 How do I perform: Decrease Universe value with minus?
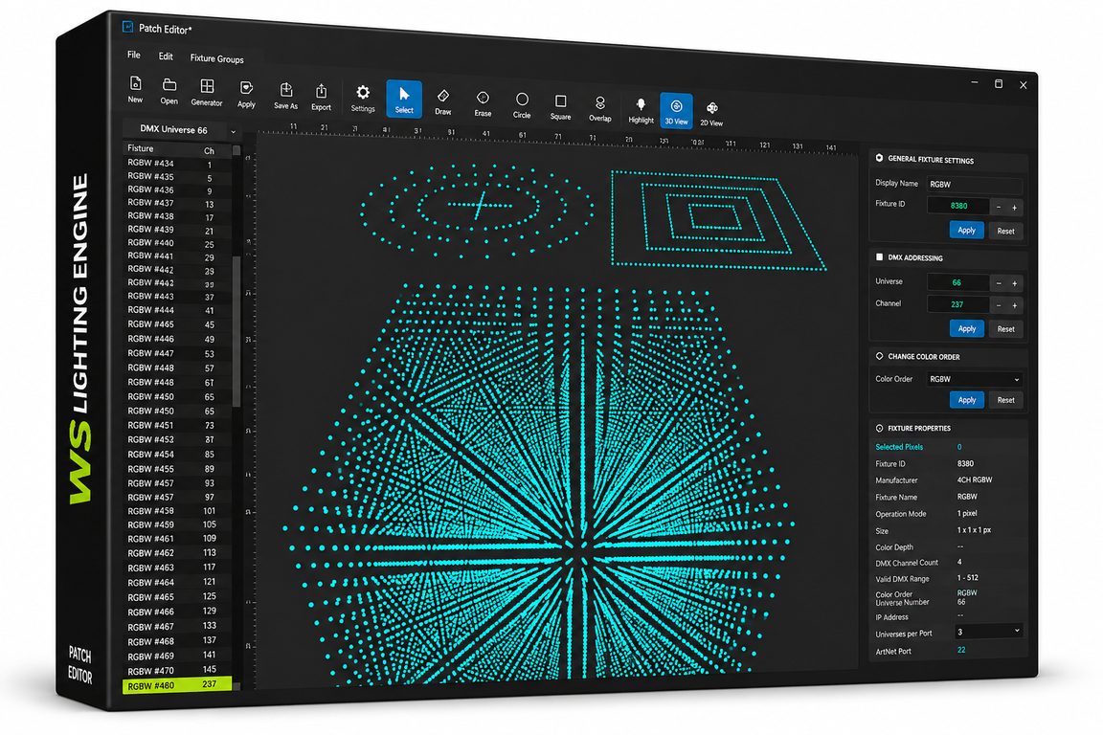999,283
